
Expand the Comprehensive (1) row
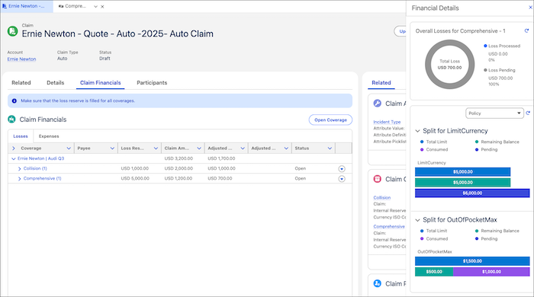click(19, 178)
